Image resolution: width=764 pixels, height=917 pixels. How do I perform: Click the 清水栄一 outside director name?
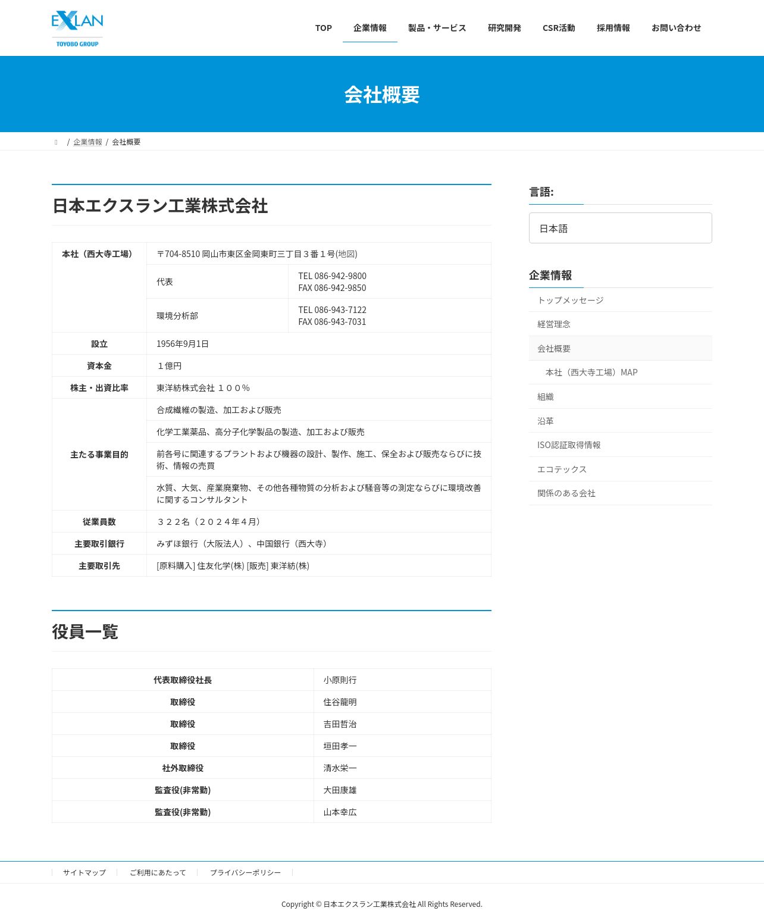pyautogui.click(x=340, y=768)
